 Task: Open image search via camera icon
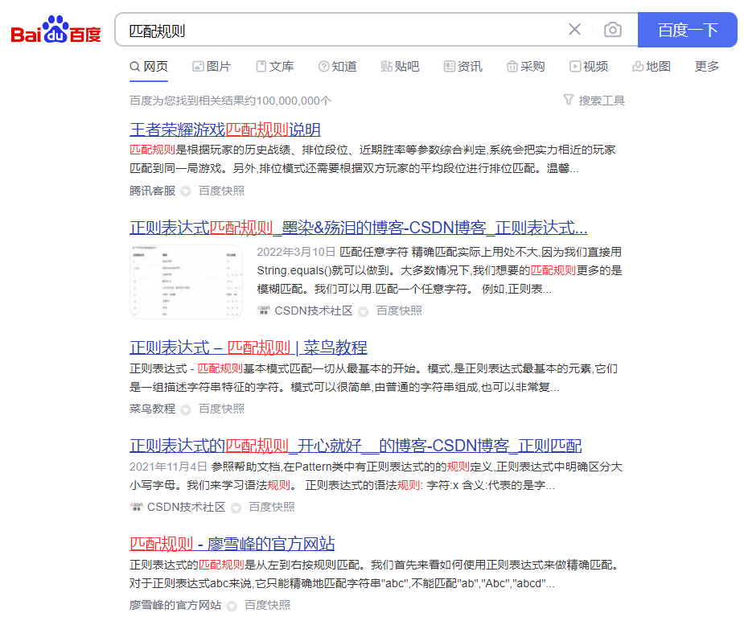coord(613,30)
